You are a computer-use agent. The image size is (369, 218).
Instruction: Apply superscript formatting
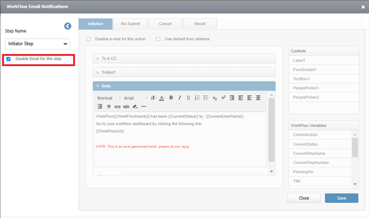pyautogui.click(x=223, y=97)
